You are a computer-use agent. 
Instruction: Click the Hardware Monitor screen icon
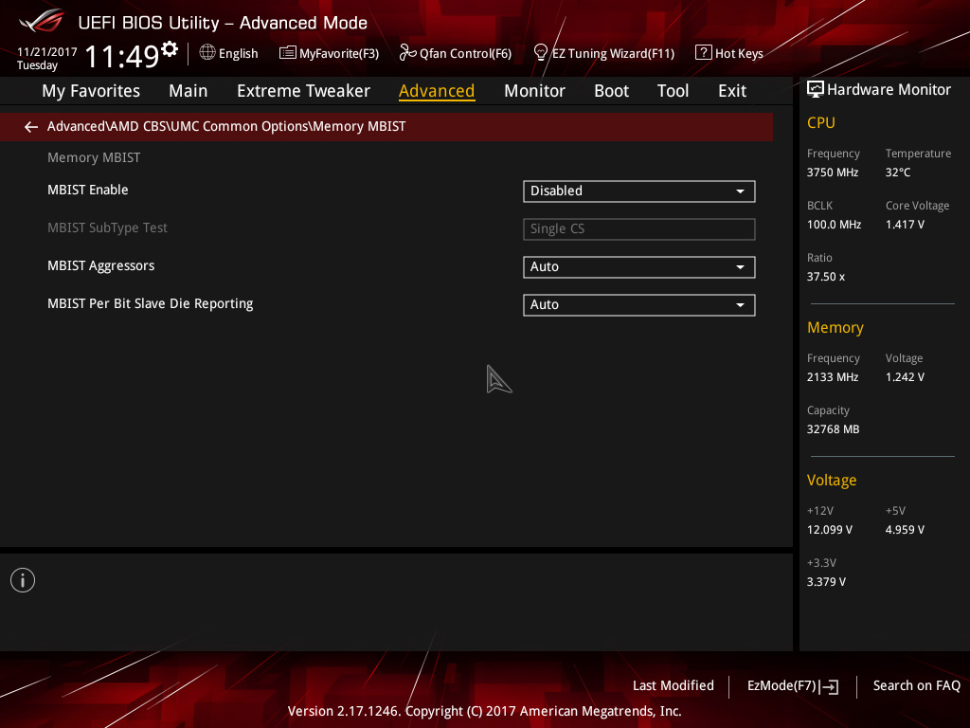[x=816, y=89]
